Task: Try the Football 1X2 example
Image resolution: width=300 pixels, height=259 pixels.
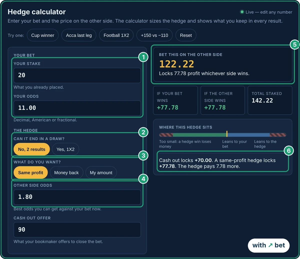Action: pos(116,35)
